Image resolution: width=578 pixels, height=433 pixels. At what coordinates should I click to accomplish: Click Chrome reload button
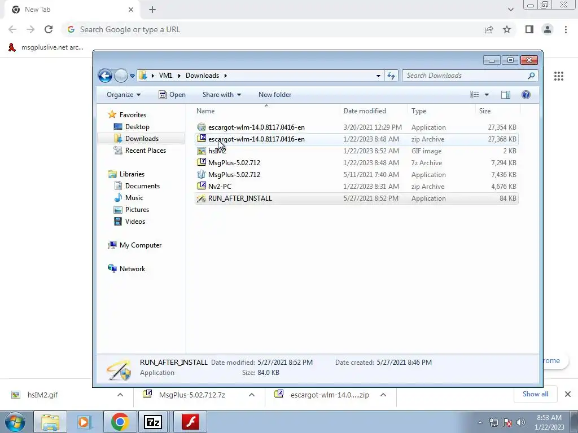click(49, 29)
